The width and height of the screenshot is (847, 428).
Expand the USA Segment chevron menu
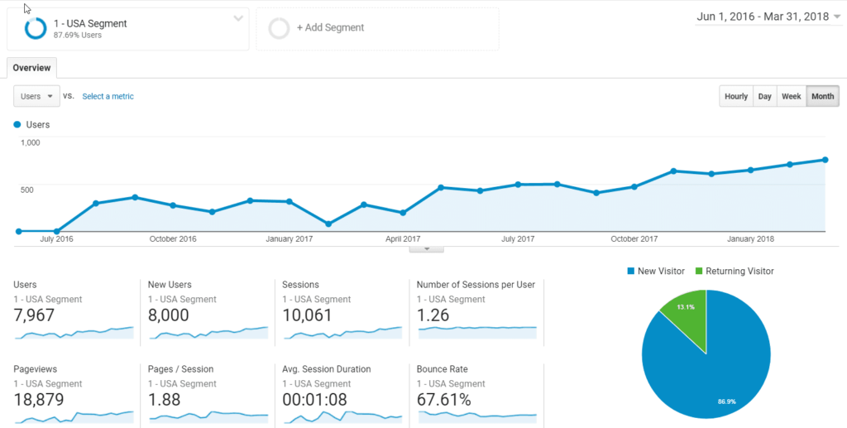238,18
